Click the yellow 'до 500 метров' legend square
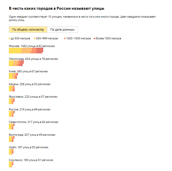 pos(10,39)
